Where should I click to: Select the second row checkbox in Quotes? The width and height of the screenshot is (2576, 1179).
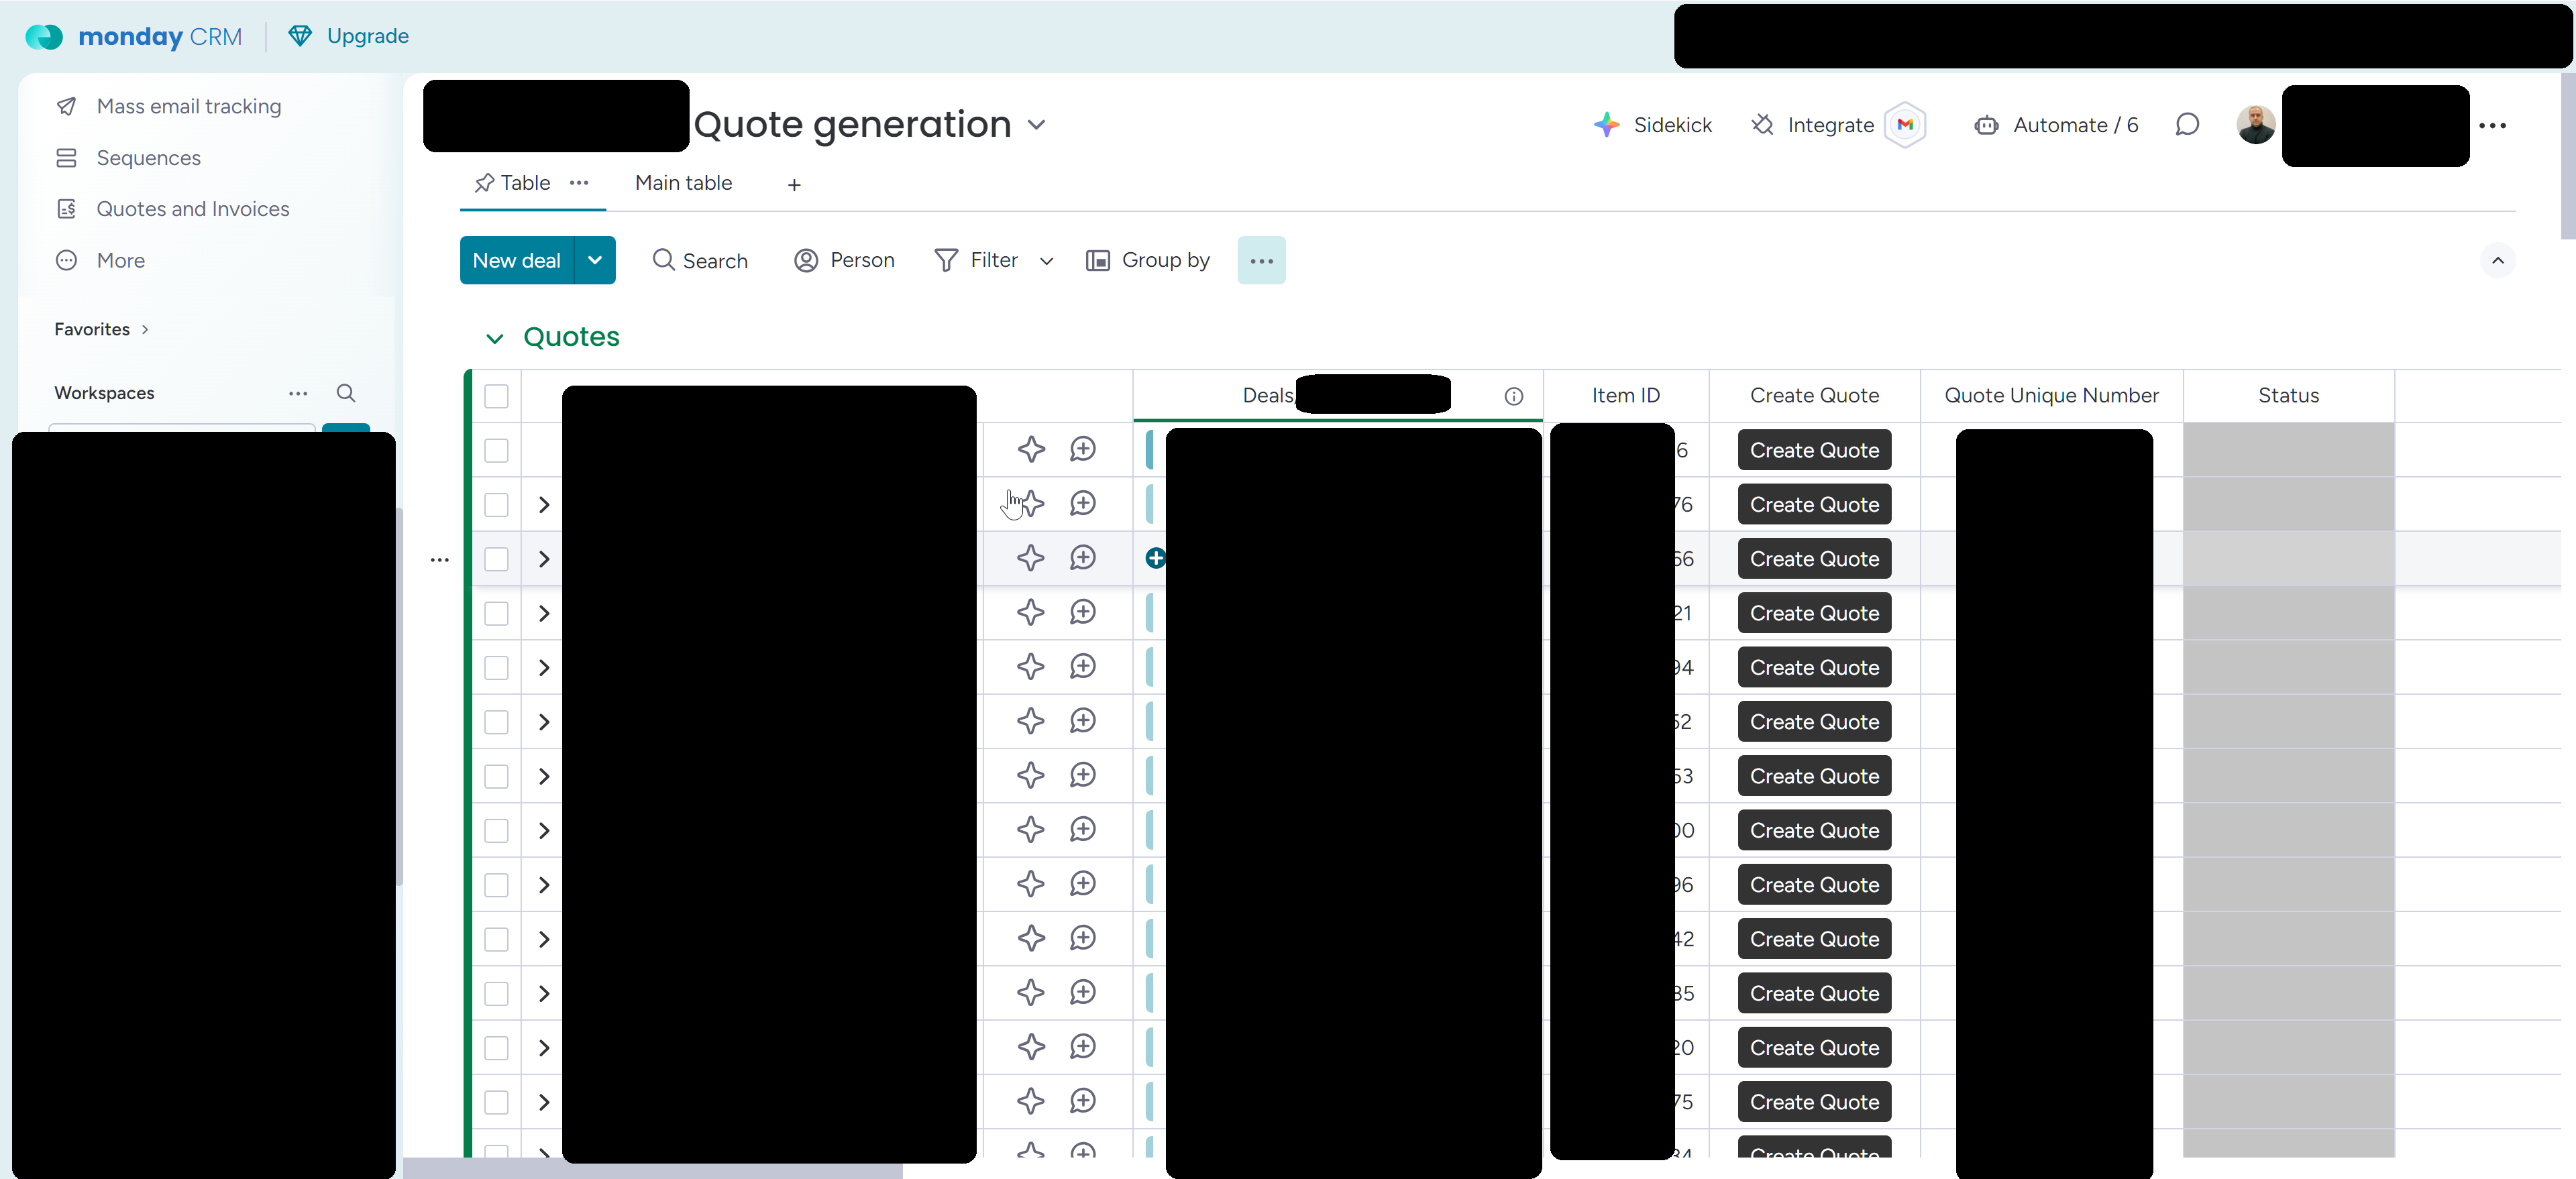496,505
